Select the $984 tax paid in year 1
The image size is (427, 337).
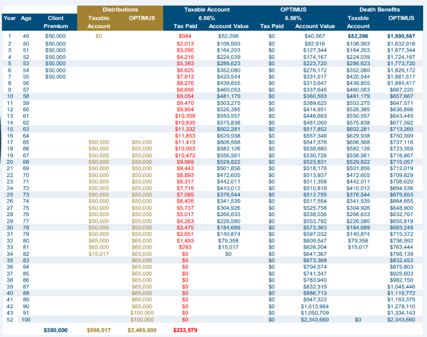click(x=187, y=37)
